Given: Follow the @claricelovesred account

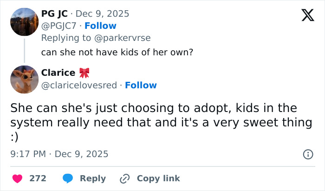Looking at the screenshot, I should coord(141,85).
